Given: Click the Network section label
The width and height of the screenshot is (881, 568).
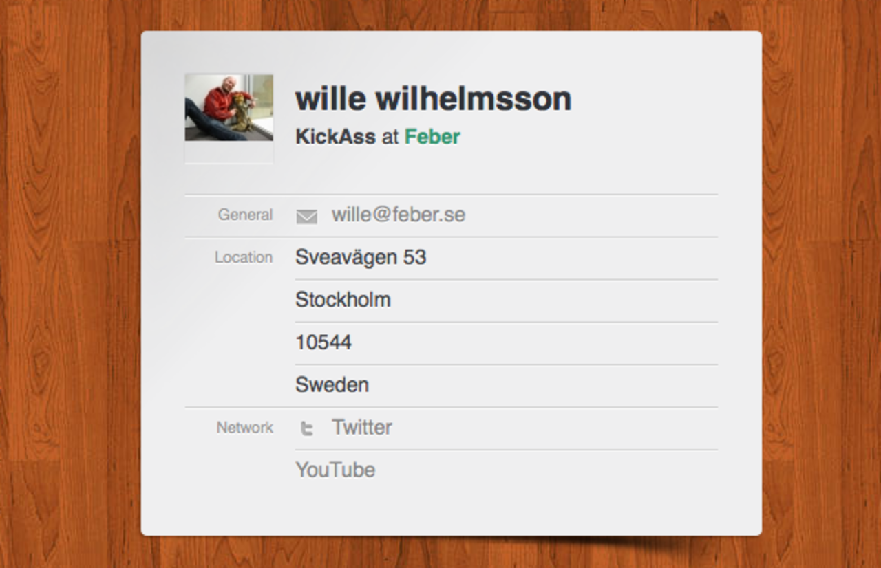Looking at the screenshot, I should pyautogui.click(x=245, y=428).
